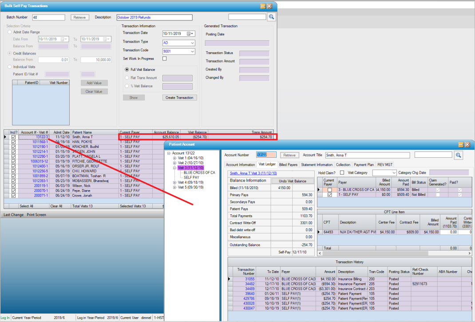Screen dimensions: 475x322
Task: Click the Batch Number input field
Action: point(49,17)
